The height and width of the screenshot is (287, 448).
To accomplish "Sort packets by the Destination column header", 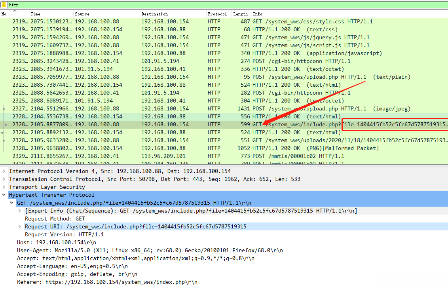I will [x=173, y=14].
